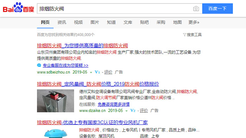
Task: Open result 排烟防火阀-优选上专有国家3C认证
Action: click(x=92, y=123)
